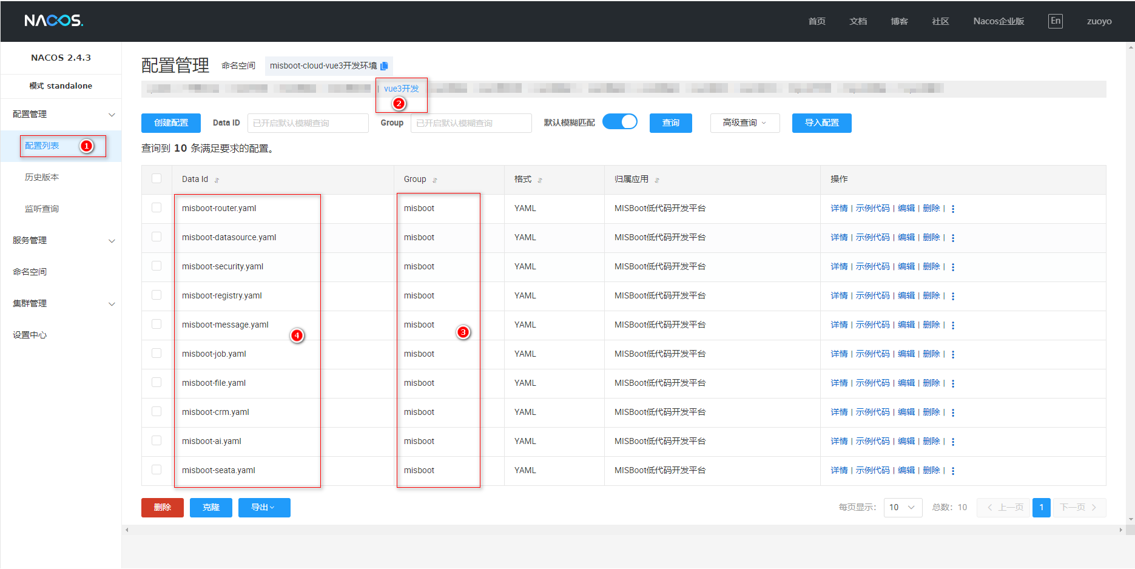The height and width of the screenshot is (569, 1135).
Task: Open 社区 in top navigation
Action: (940, 21)
